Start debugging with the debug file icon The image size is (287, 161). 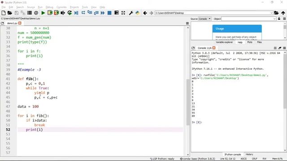tap(76, 13)
